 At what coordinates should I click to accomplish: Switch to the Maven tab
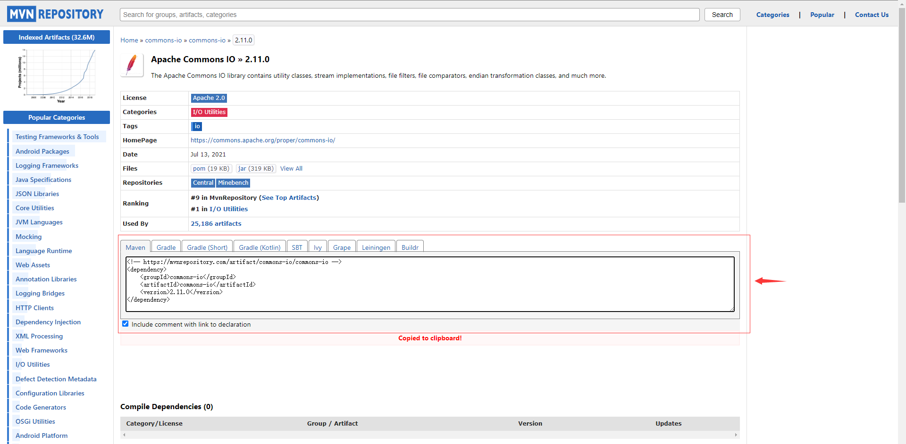click(135, 247)
